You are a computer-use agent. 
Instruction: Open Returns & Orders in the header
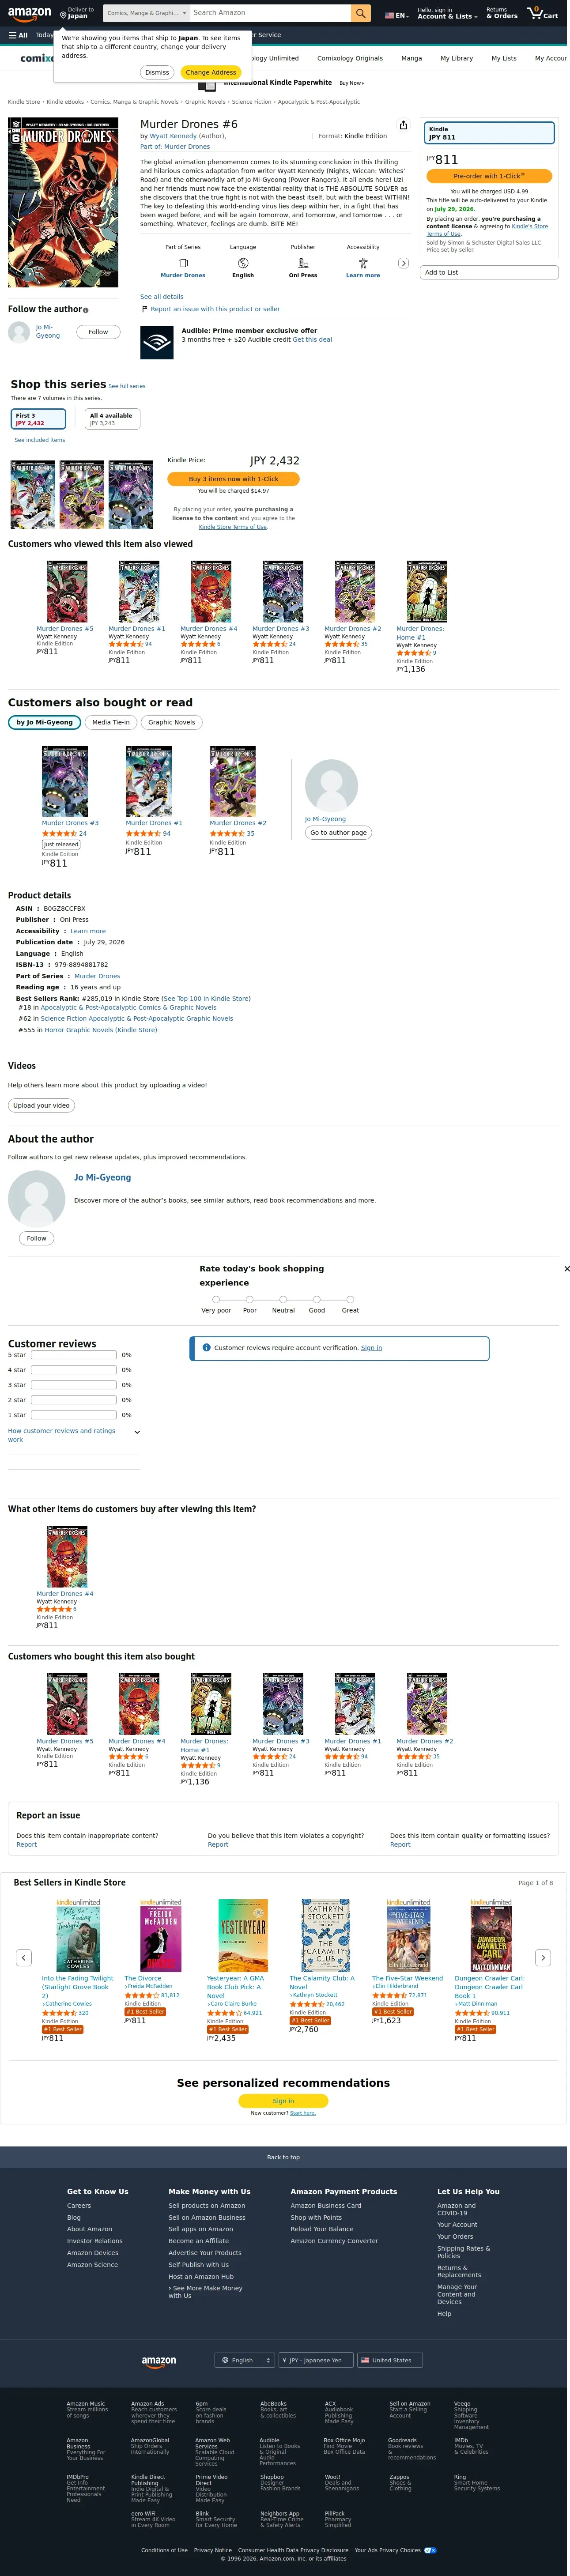502,13
